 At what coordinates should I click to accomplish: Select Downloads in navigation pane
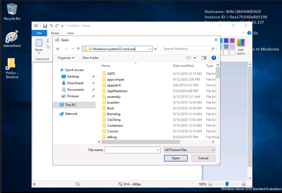coord(75,83)
